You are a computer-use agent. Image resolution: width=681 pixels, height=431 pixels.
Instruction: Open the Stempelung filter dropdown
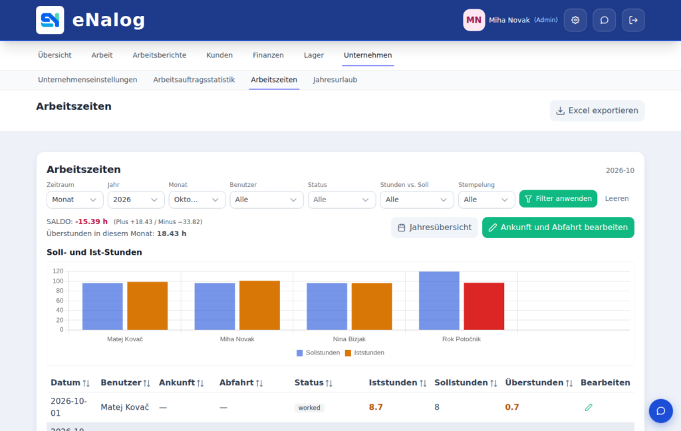(x=486, y=200)
